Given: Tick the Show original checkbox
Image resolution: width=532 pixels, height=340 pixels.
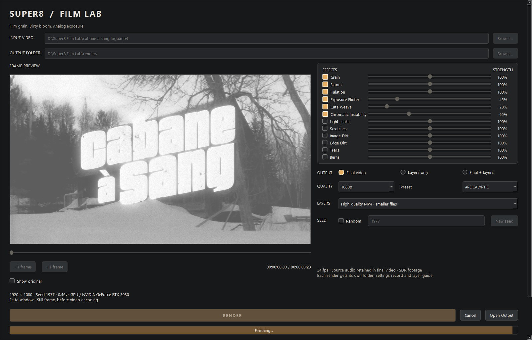Looking at the screenshot, I should 12,281.
